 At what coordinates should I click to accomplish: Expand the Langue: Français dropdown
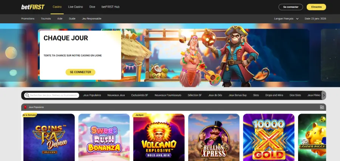coord(286,18)
